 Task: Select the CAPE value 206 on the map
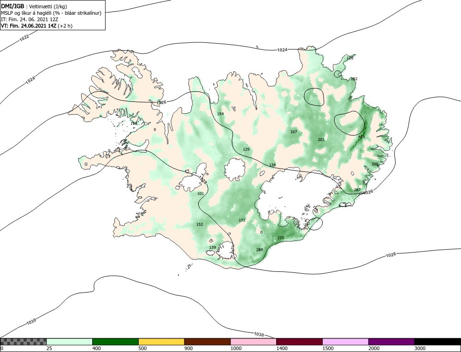pos(374,164)
